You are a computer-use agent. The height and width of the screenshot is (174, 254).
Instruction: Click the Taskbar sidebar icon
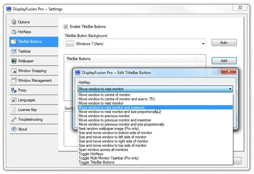click(14, 51)
